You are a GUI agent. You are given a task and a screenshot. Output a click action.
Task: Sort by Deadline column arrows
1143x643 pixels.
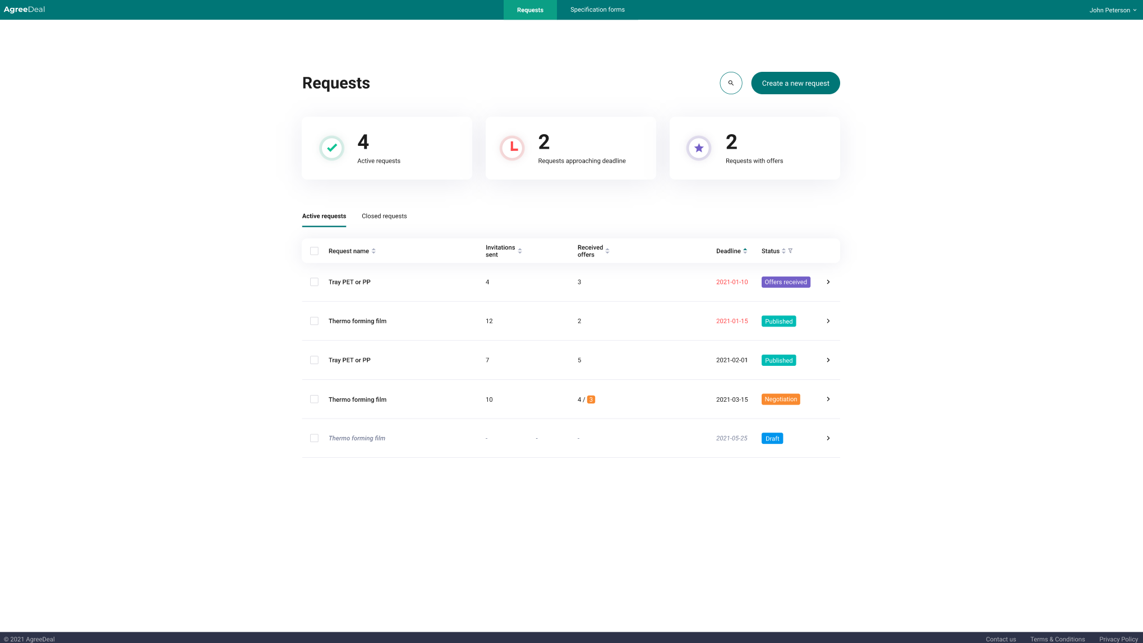click(745, 251)
